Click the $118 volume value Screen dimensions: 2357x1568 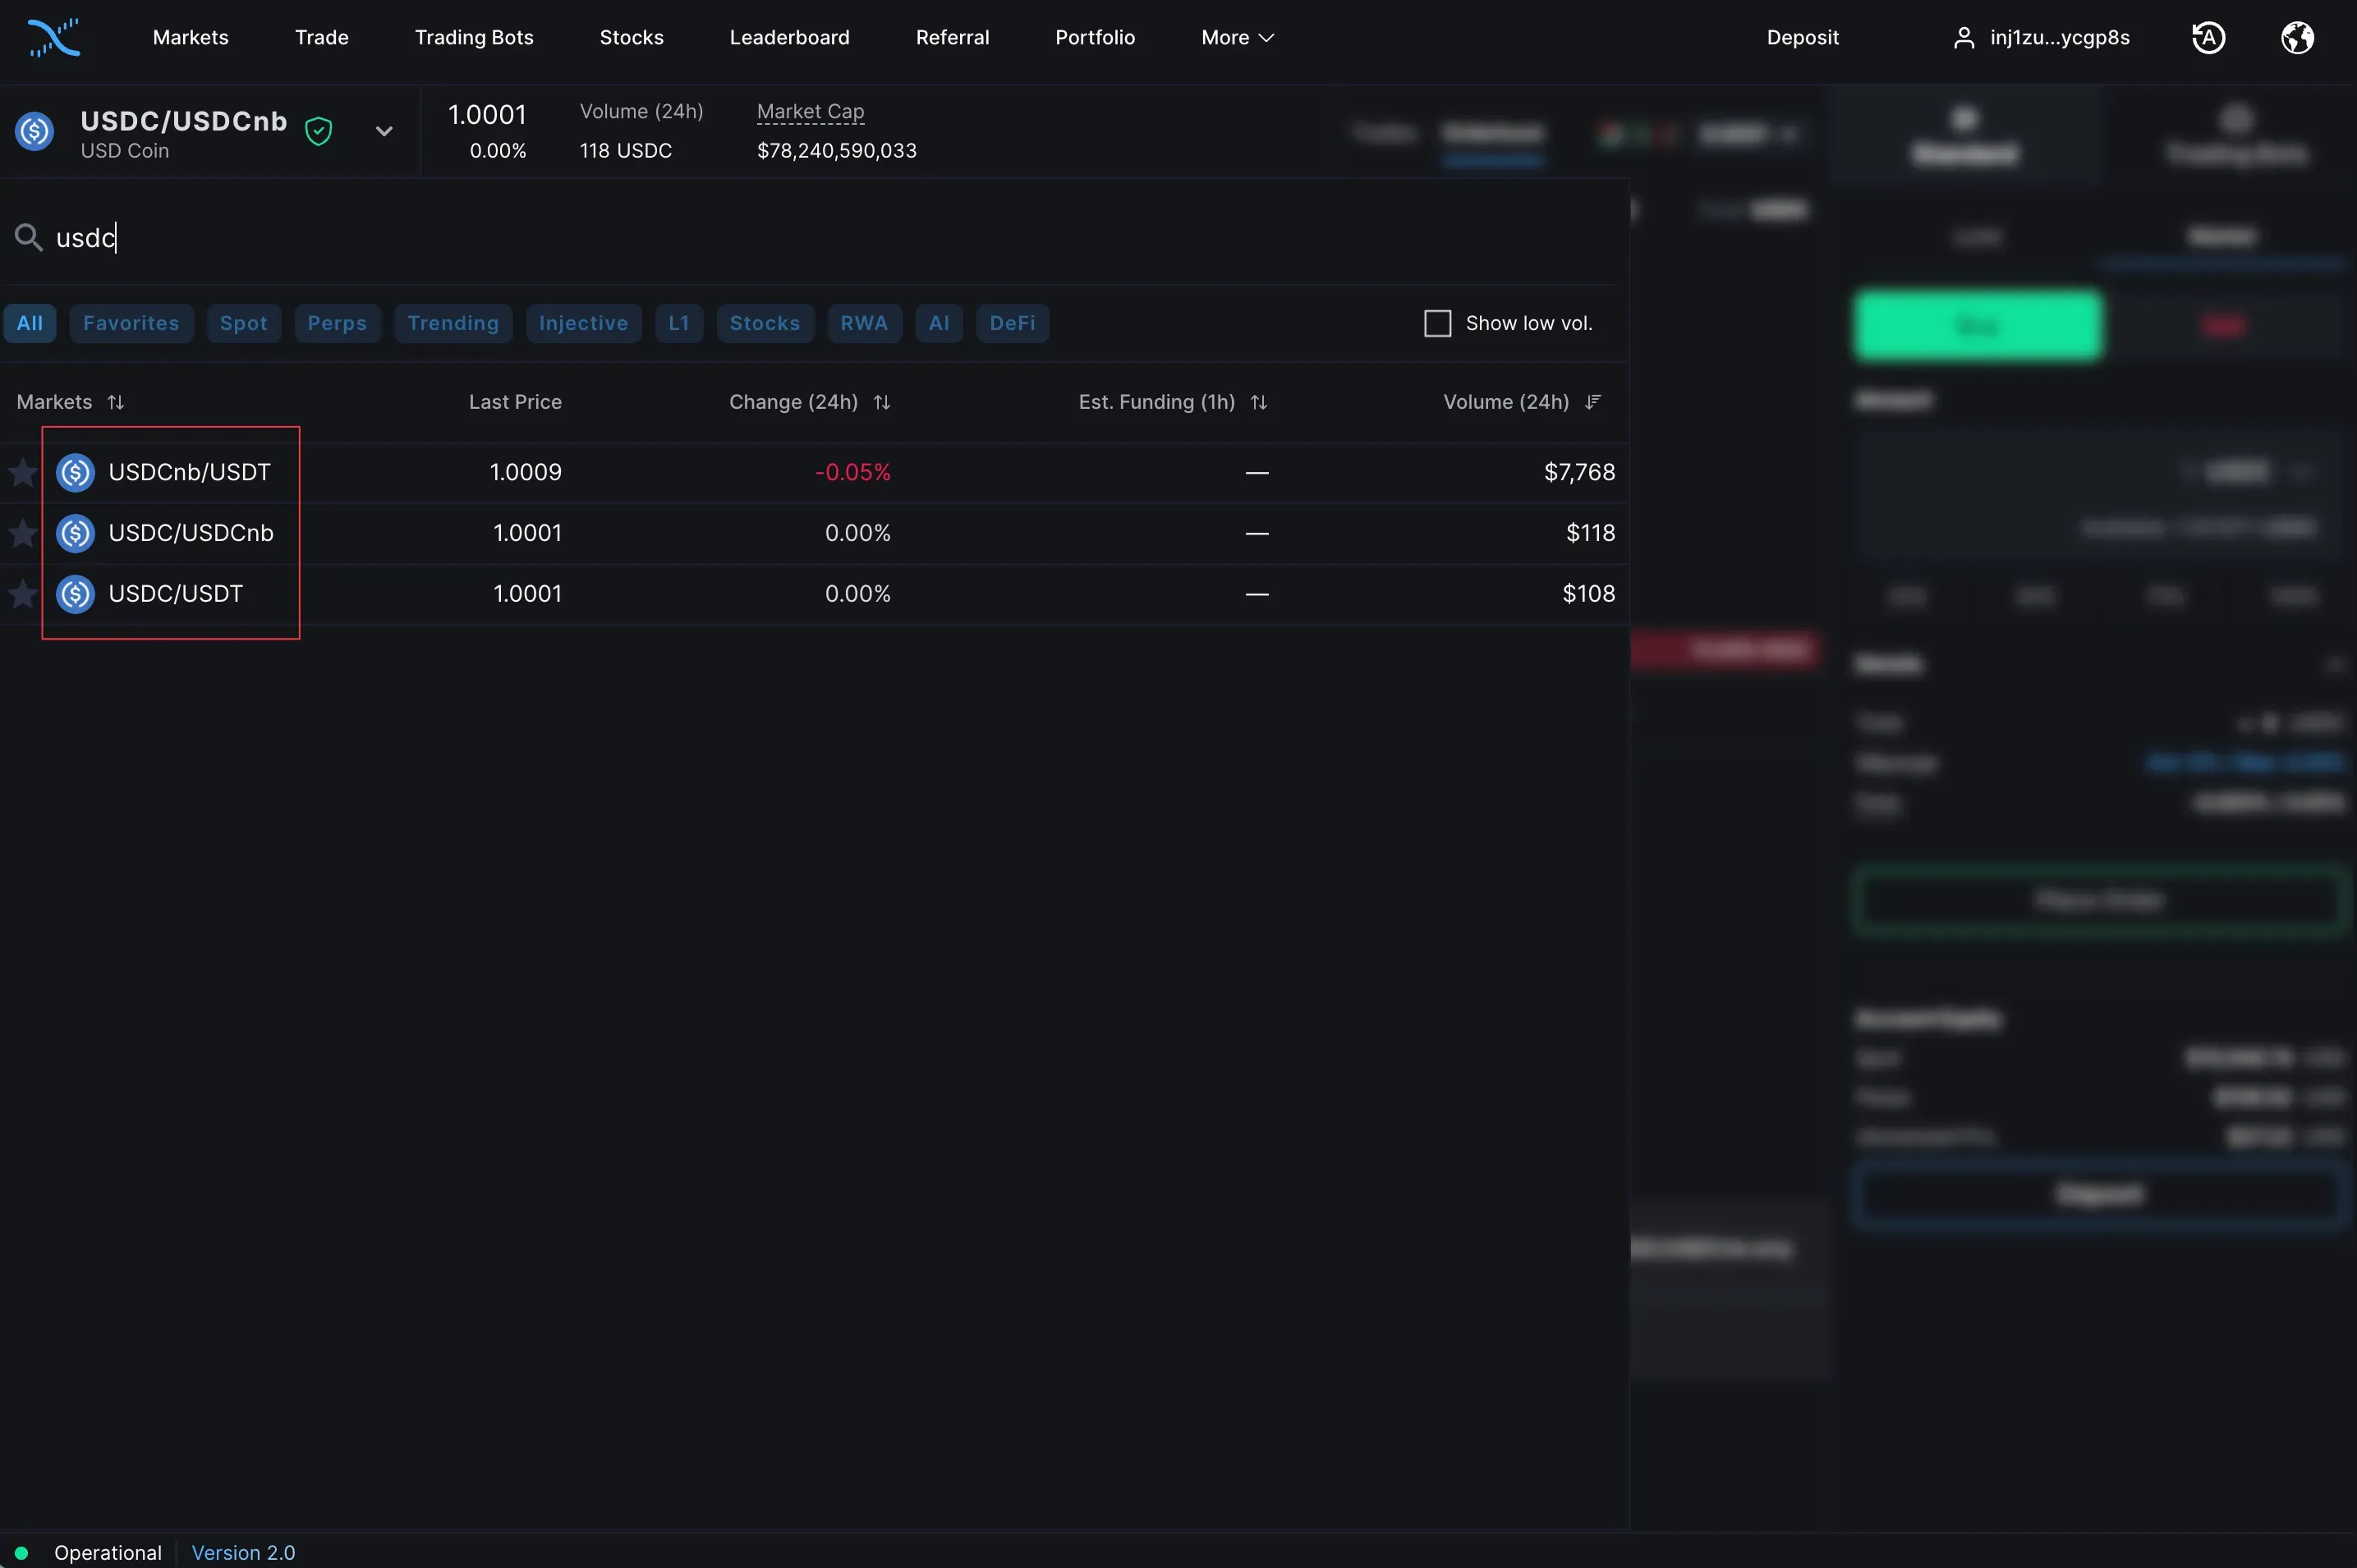tap(1590, 533)
